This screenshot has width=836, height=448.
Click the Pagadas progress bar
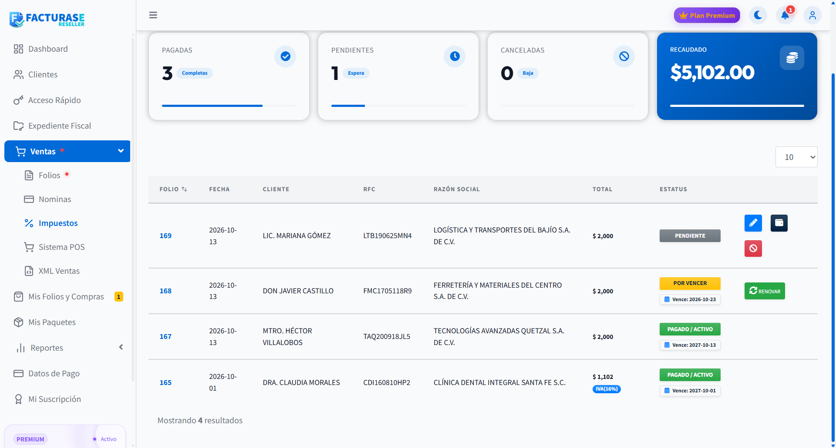click(x=229, y=106)
